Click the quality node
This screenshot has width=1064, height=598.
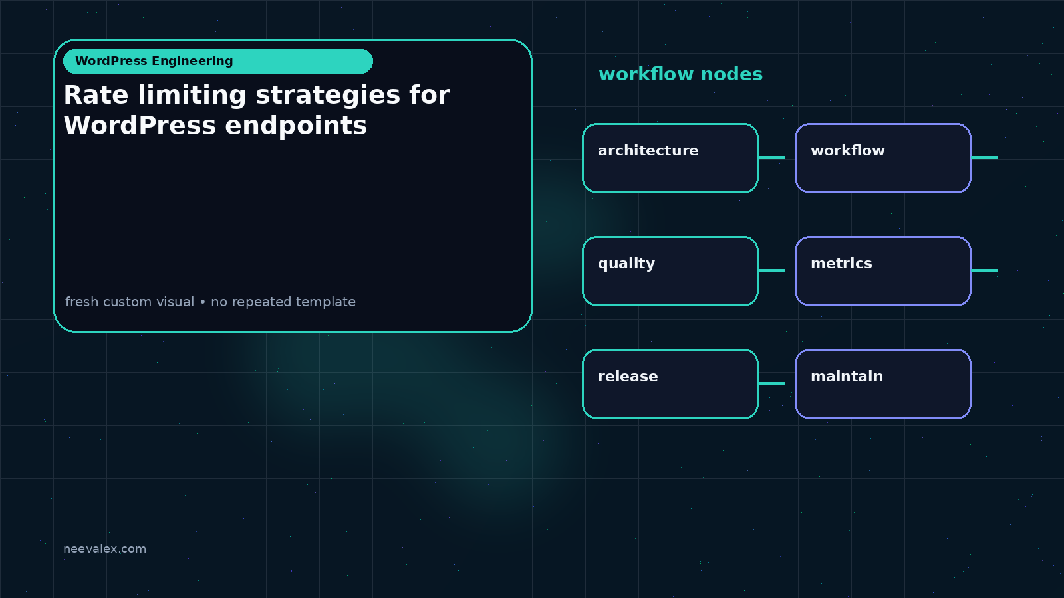pos(670,271)
